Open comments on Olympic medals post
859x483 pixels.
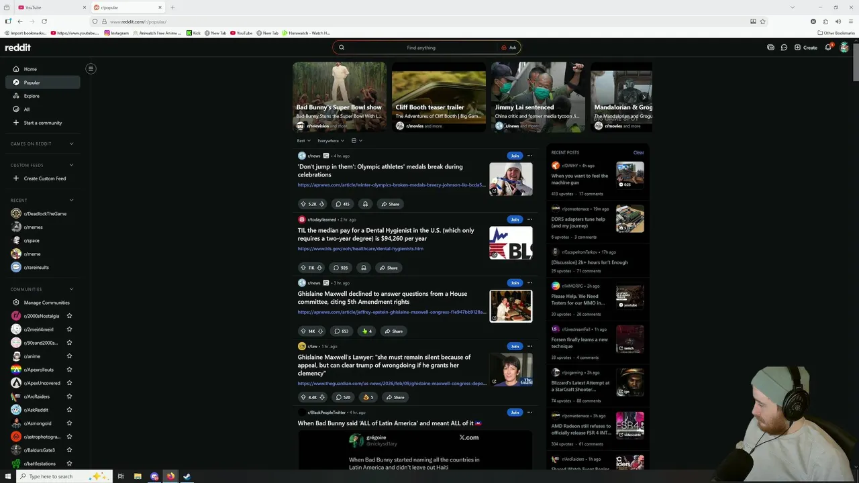343,204
